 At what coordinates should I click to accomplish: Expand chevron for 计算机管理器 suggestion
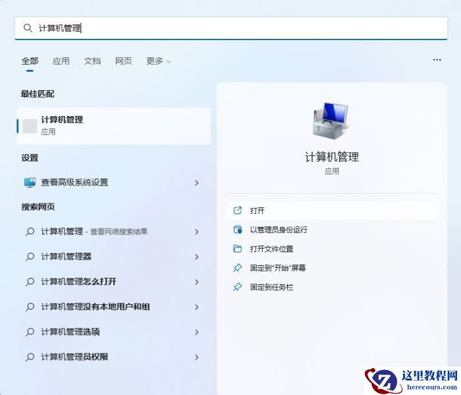197,257
